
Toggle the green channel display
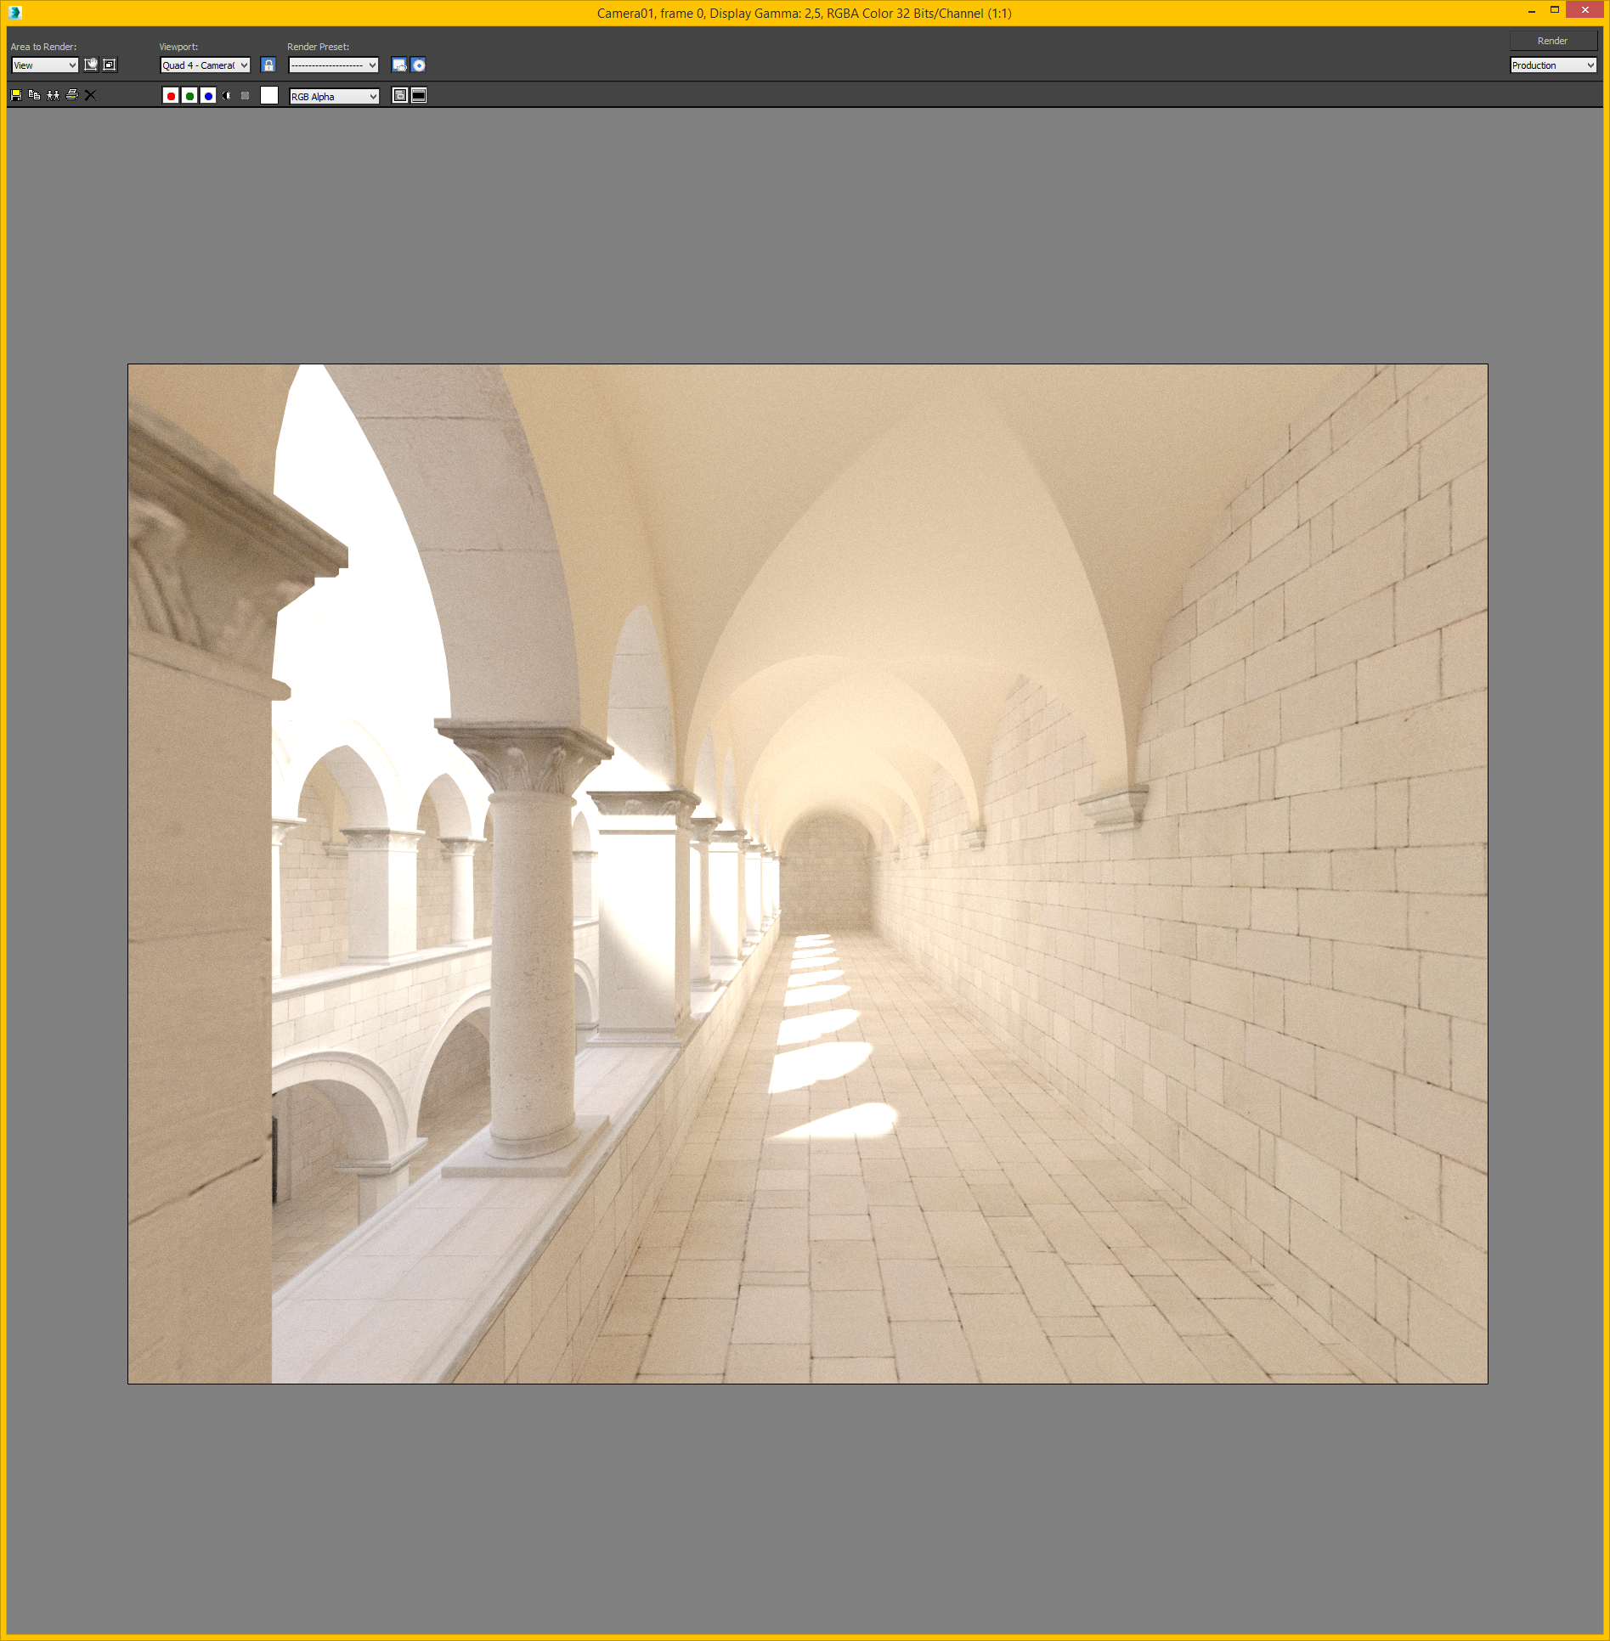[189, 96]
